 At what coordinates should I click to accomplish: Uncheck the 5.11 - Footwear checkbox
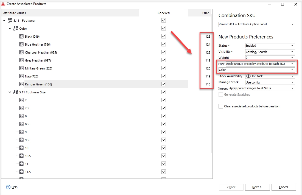point(164,20)
